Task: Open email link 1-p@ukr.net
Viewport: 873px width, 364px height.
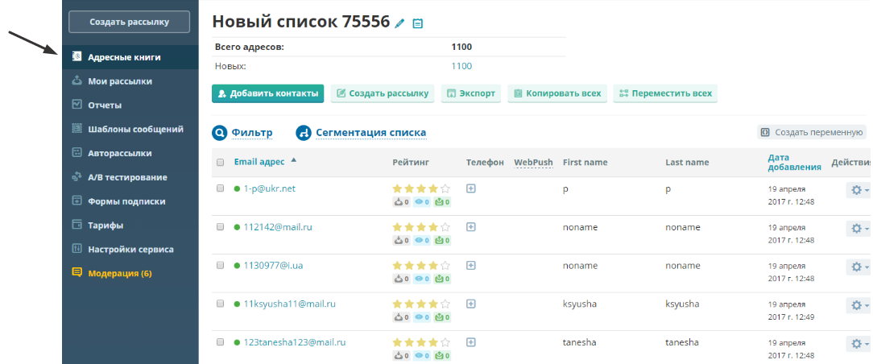Action: [x=270, y=188]
